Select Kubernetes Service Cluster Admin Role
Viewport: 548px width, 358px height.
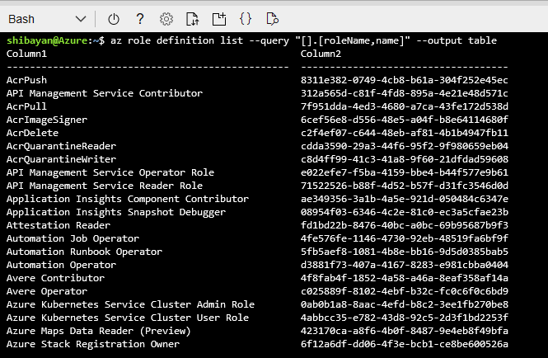[130, 304]
